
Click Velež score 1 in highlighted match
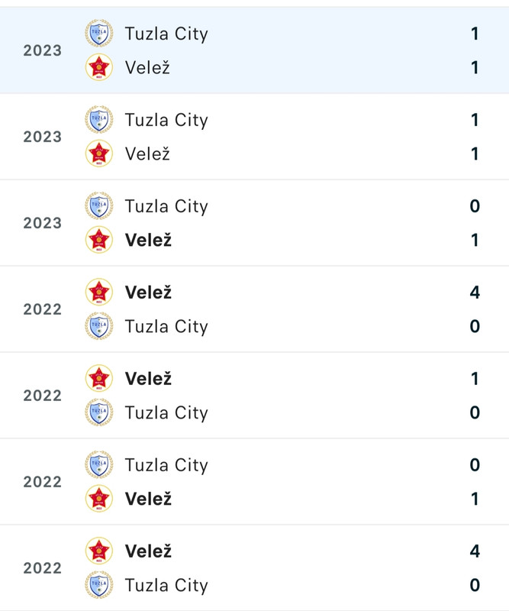pos(475,67)
